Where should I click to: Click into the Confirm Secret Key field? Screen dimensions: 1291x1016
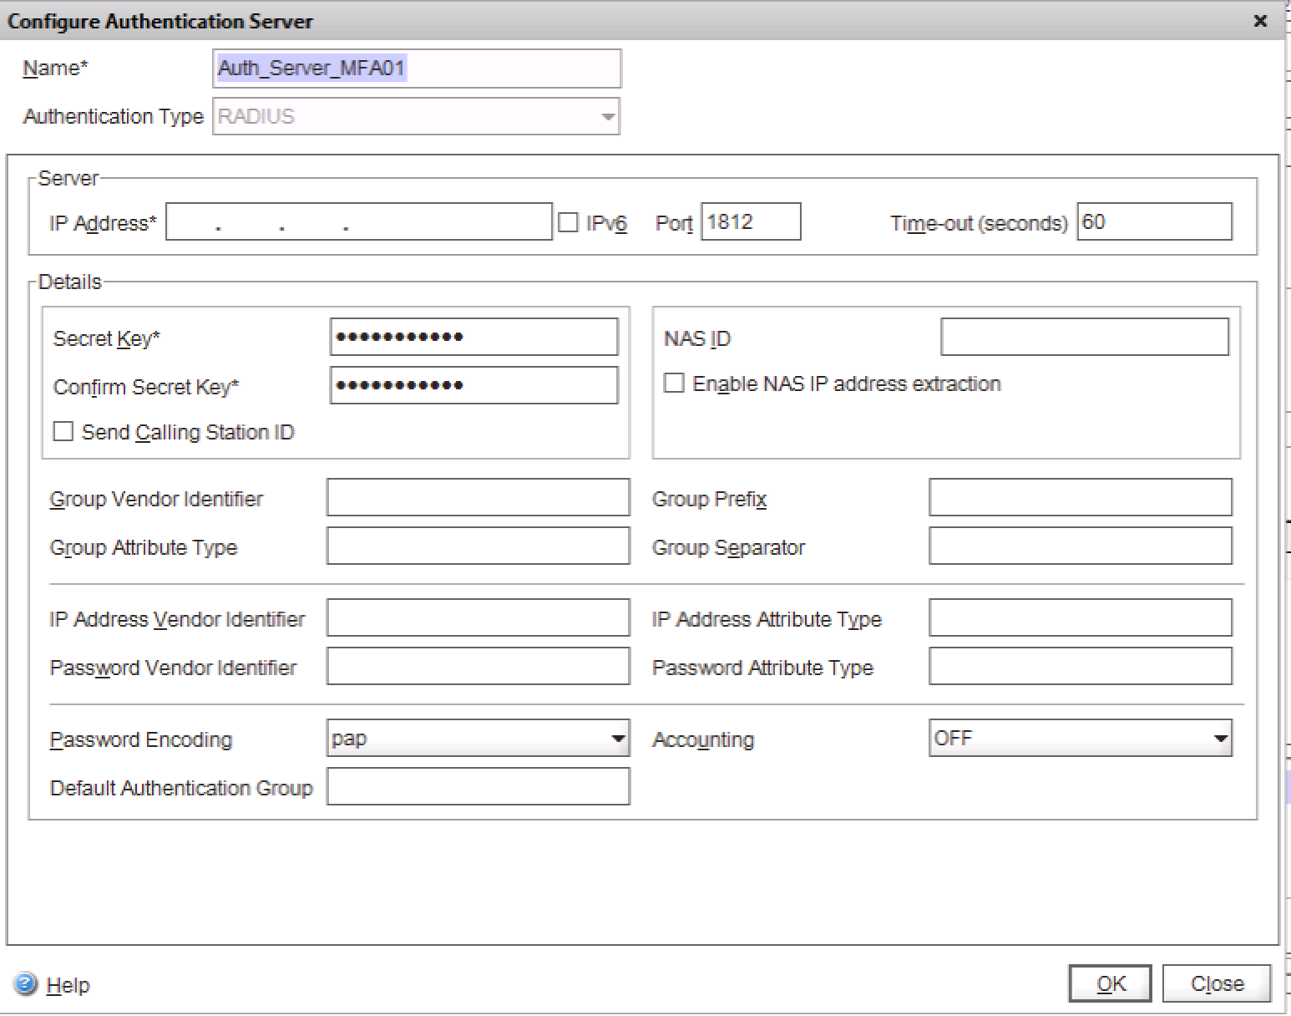point(473,385)
